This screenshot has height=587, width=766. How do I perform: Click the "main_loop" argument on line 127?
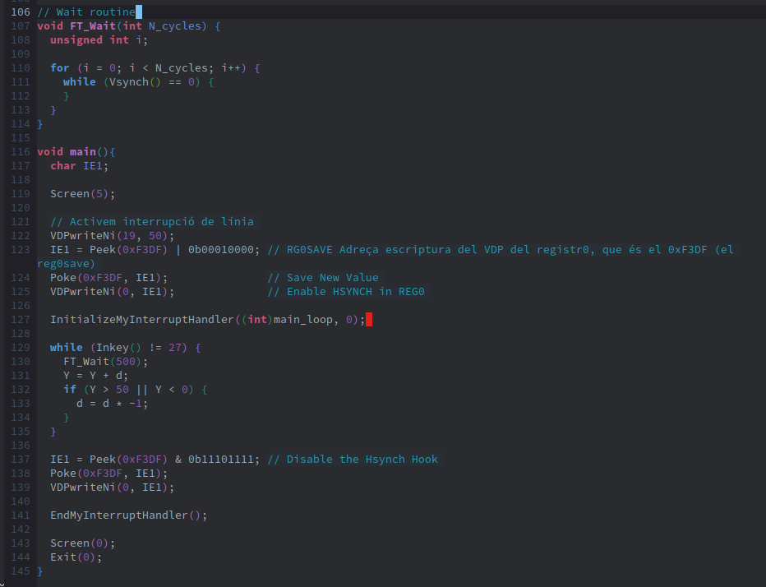(303, 320)
